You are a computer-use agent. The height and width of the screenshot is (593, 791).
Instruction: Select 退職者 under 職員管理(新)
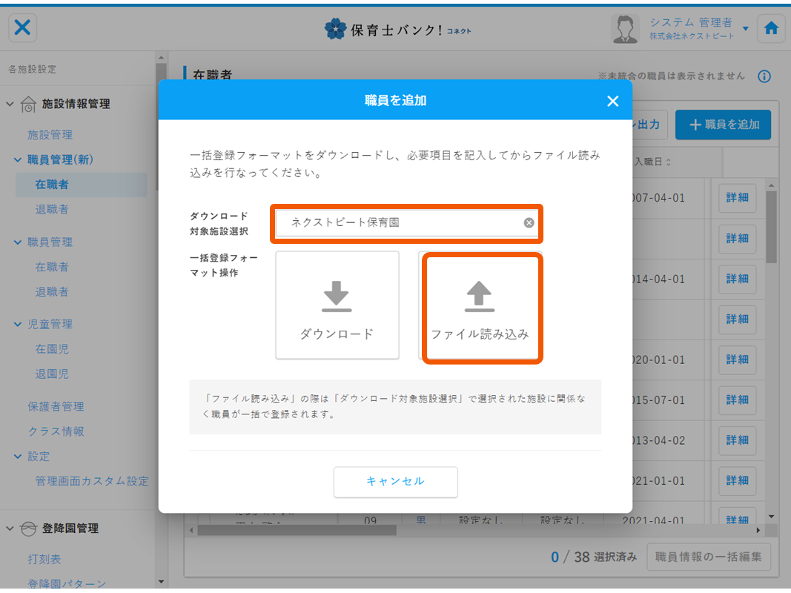click(x=52, y=209)
